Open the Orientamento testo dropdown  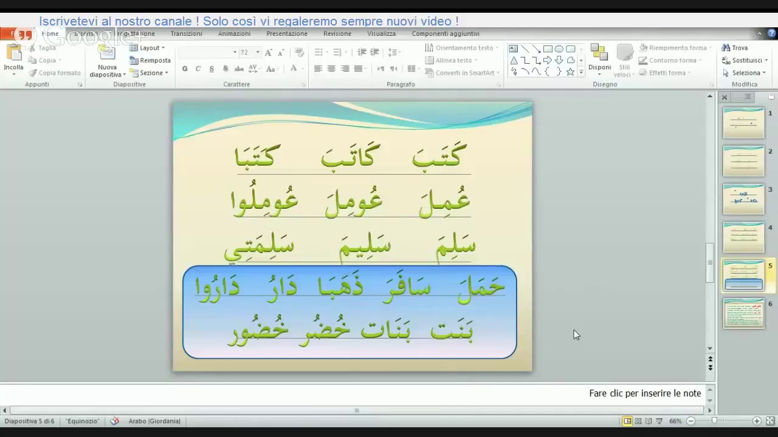pyautogui.click(x=461, y=48)
